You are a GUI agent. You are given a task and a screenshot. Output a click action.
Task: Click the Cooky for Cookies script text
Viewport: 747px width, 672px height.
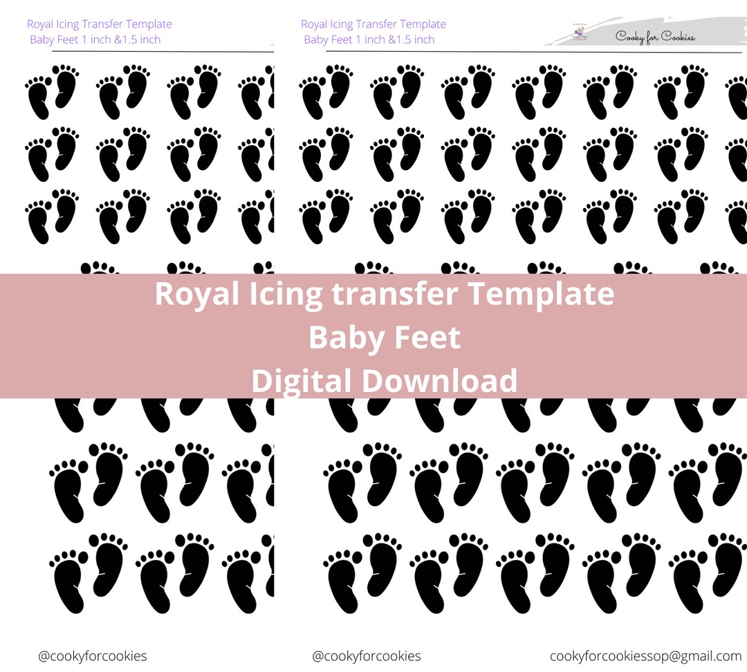click(657, 37)
